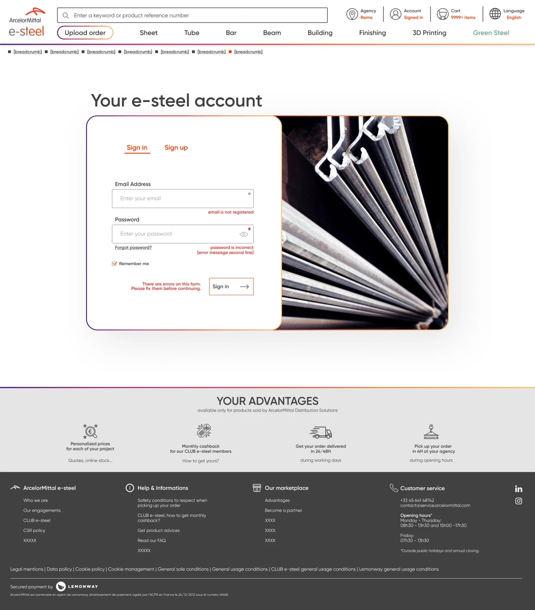Open the Data policy link
This screenshot has height=610, width=535.
point(59,569)
